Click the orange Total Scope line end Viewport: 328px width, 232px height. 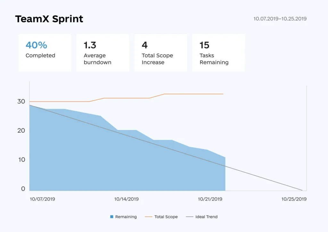point(223,94)
